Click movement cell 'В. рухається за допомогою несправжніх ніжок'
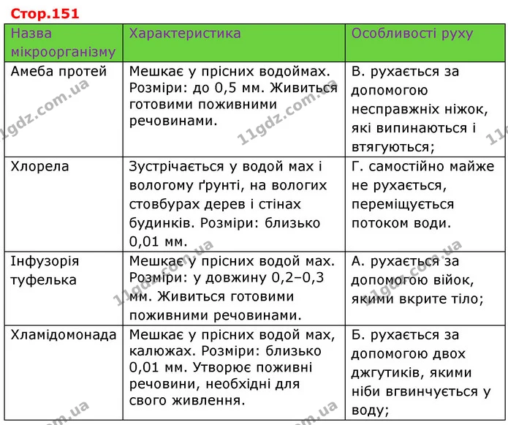Screen dimensions: 508x425 pyautogui.click(x=425, y=109)
